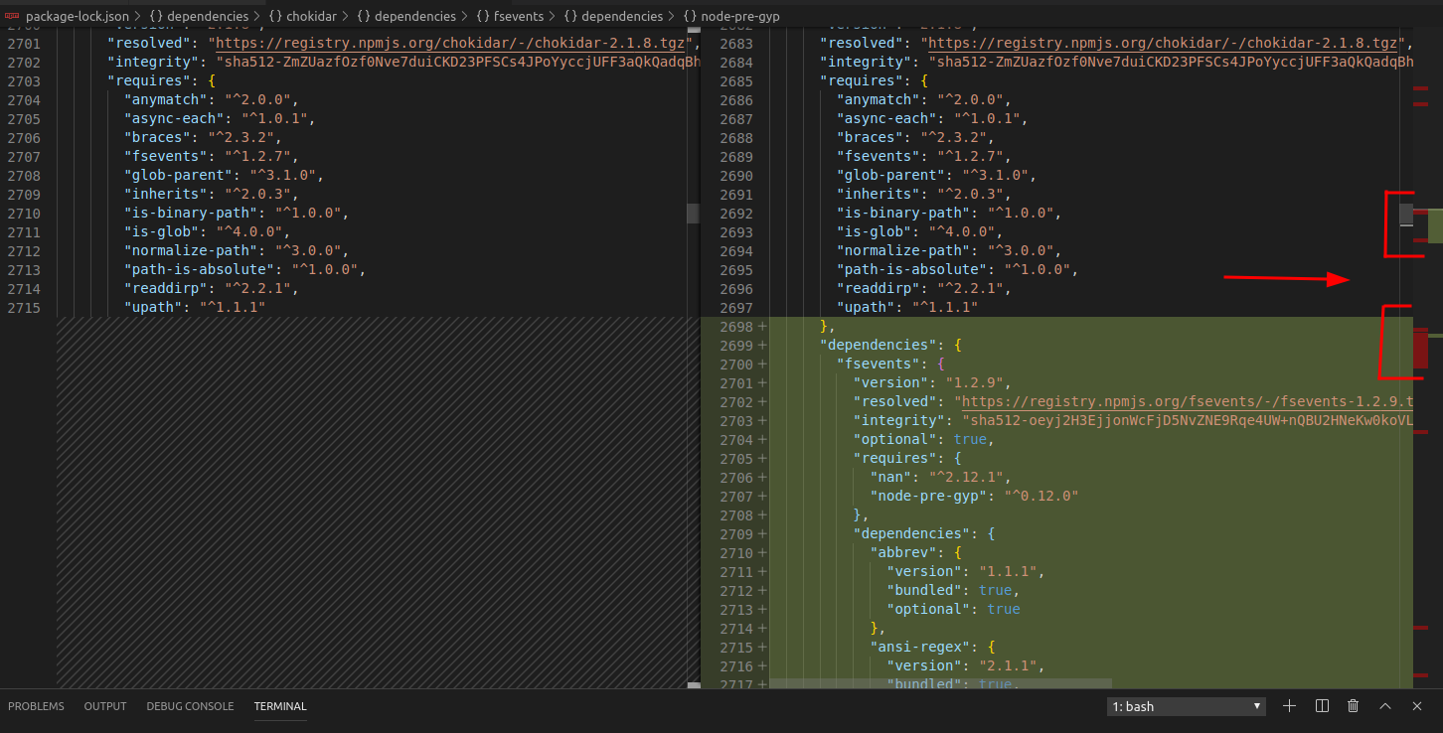Click line number 2703 in the left pane gutter

click(x=23, y=81)
